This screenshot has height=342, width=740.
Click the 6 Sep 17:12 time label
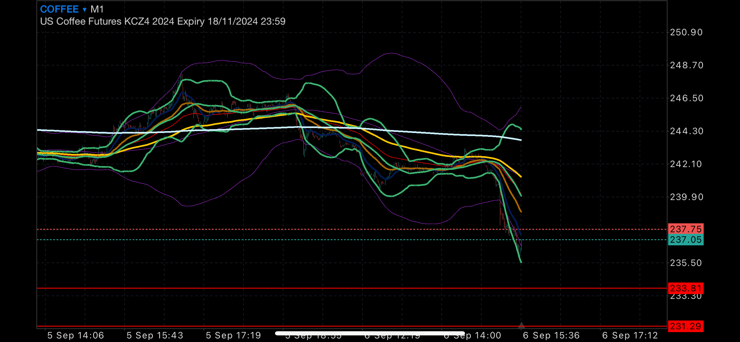630,335
